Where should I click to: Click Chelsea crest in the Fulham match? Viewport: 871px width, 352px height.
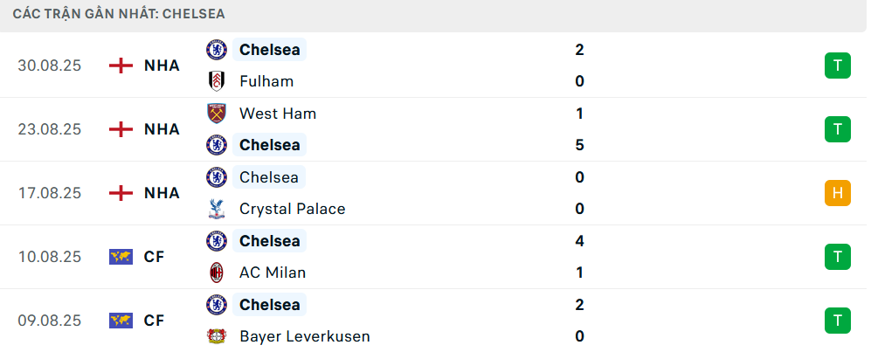(x=216, y=50)
